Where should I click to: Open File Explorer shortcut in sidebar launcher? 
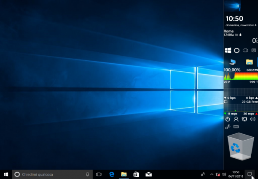click(249, 62)
